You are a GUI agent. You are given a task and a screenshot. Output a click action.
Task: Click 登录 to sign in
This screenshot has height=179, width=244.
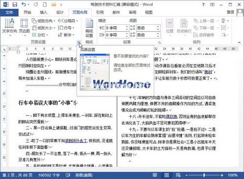pos(230,12)
